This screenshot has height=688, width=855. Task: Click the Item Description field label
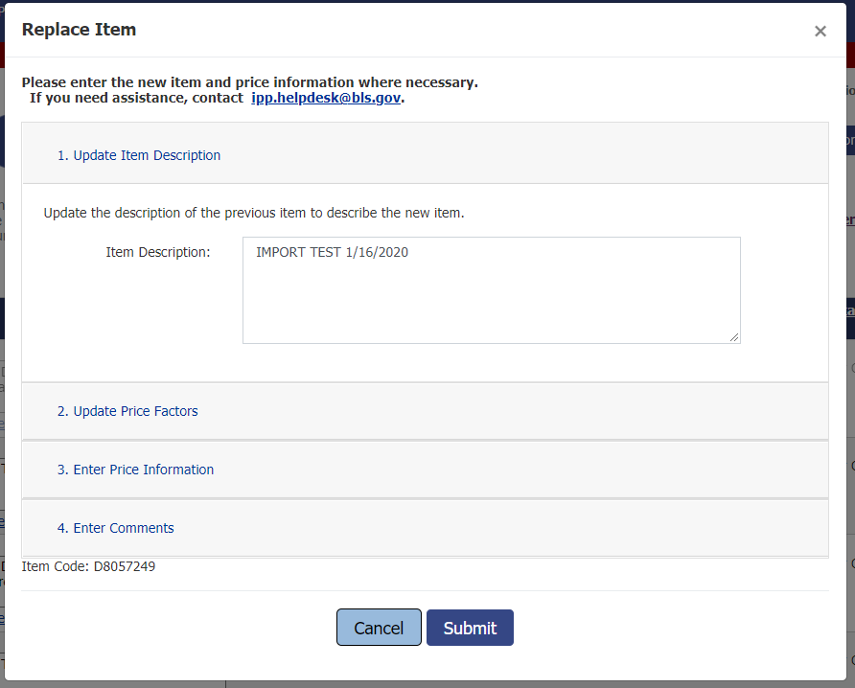(157, 252)
